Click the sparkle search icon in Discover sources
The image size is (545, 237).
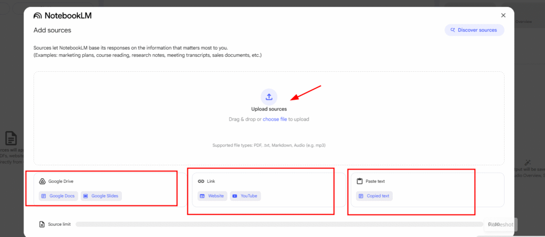(x=452, y=30)
